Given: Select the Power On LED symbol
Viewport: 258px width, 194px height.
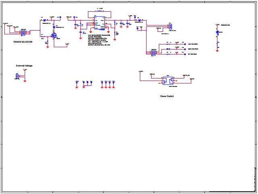Looking at the screenshot, I should point(218,32).
